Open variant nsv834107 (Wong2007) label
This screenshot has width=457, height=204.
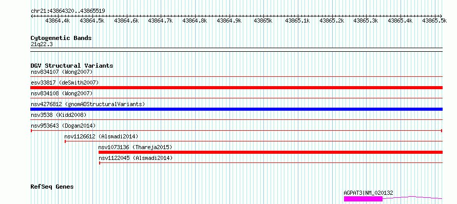coord(62,72)
